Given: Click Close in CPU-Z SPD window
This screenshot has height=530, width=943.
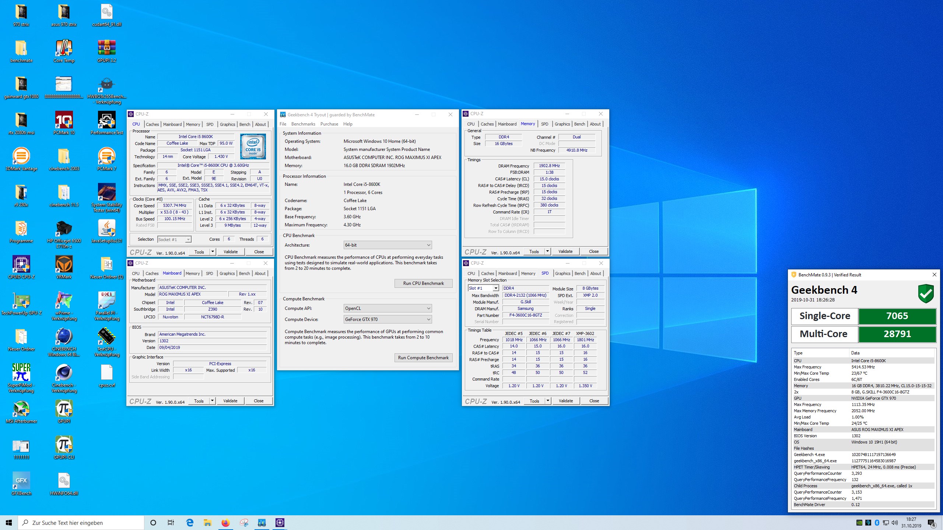Looking at the screenshot, I should (594, 401).
